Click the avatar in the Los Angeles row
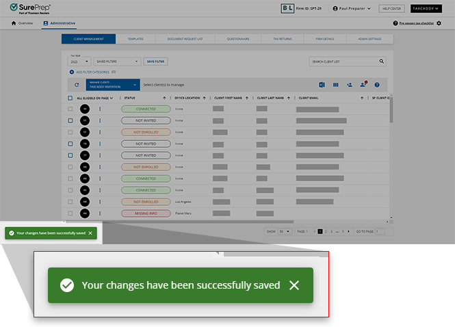The image size is (455, 327). [x=85, y=202]
